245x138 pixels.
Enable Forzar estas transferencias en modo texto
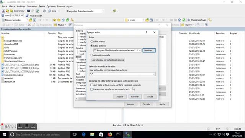92,89
